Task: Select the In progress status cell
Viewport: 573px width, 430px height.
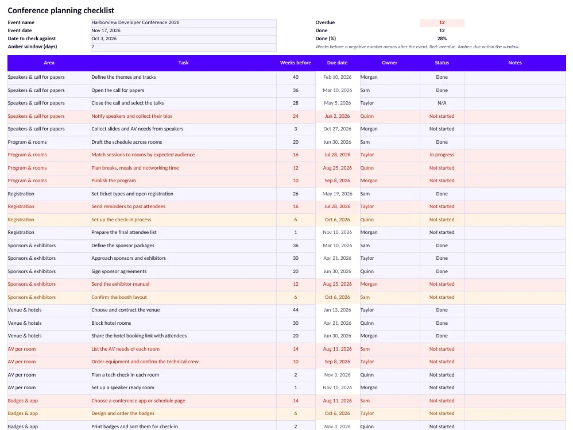Action: [x=442, y=155]
